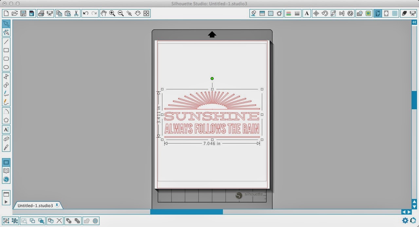Select the Text tool
419x227 pixels.
coord(6,129)
